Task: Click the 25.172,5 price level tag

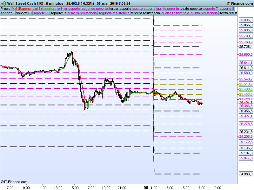Action: tap(246, 142)
